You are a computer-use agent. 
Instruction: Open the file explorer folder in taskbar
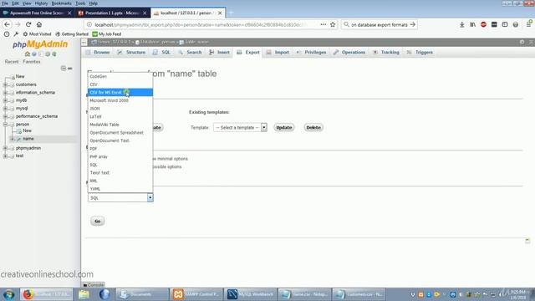pyautogui.click(x=84, y=294)
